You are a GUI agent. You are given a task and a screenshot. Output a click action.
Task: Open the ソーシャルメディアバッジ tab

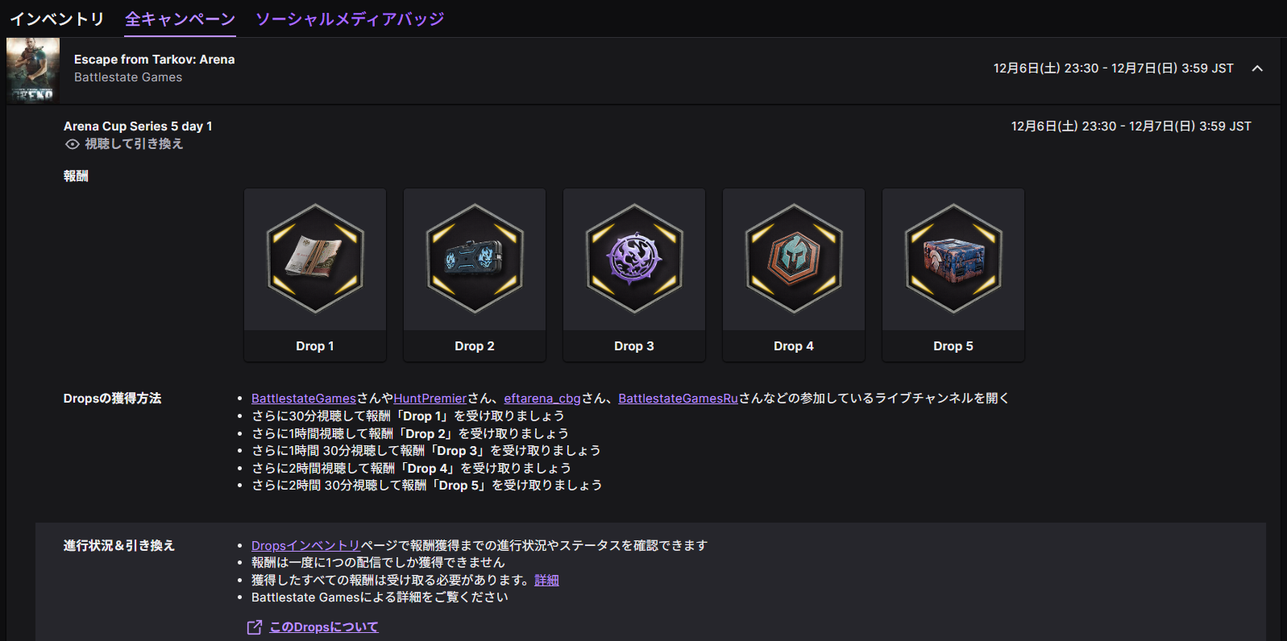coord(350,19)
